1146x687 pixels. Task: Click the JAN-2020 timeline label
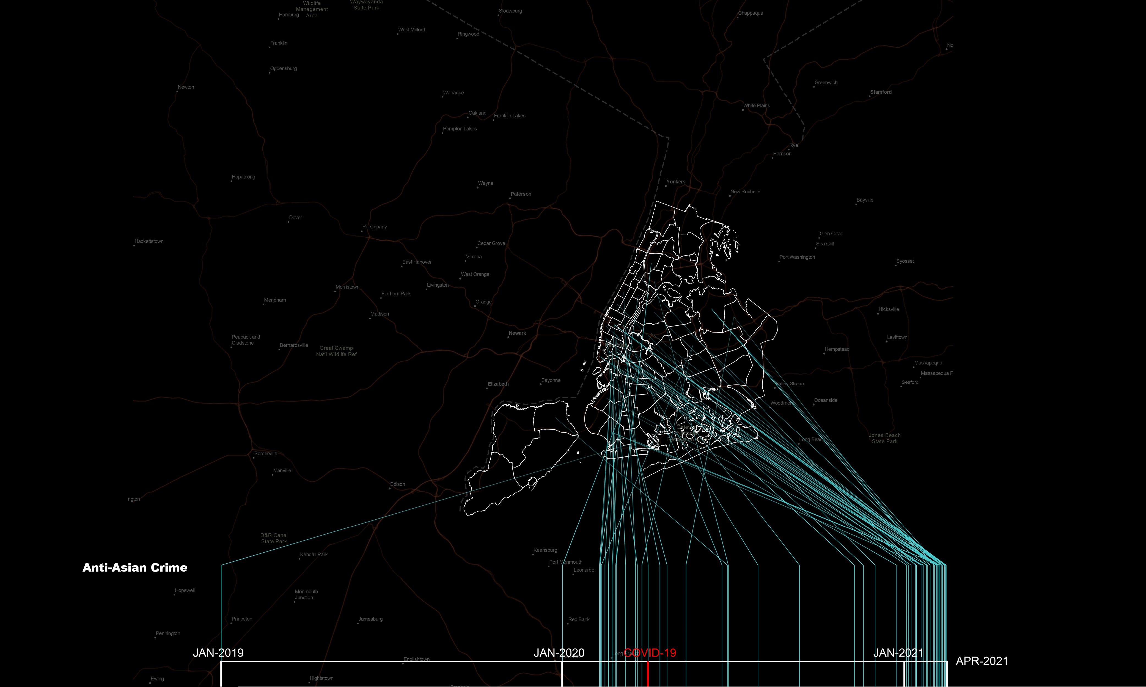pyautogui.click(x=559, y=653)
